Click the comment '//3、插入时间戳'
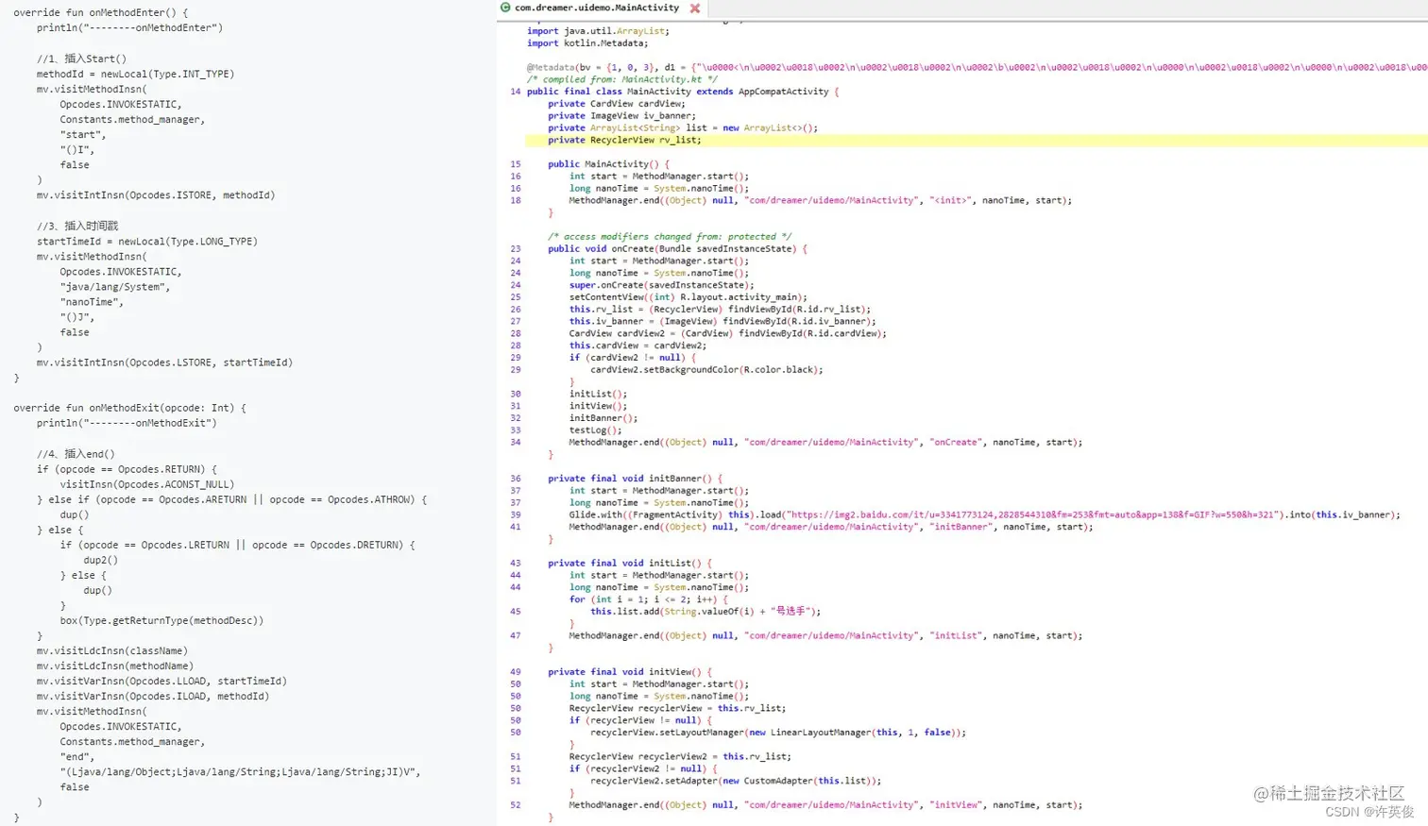 coord(77,226)
